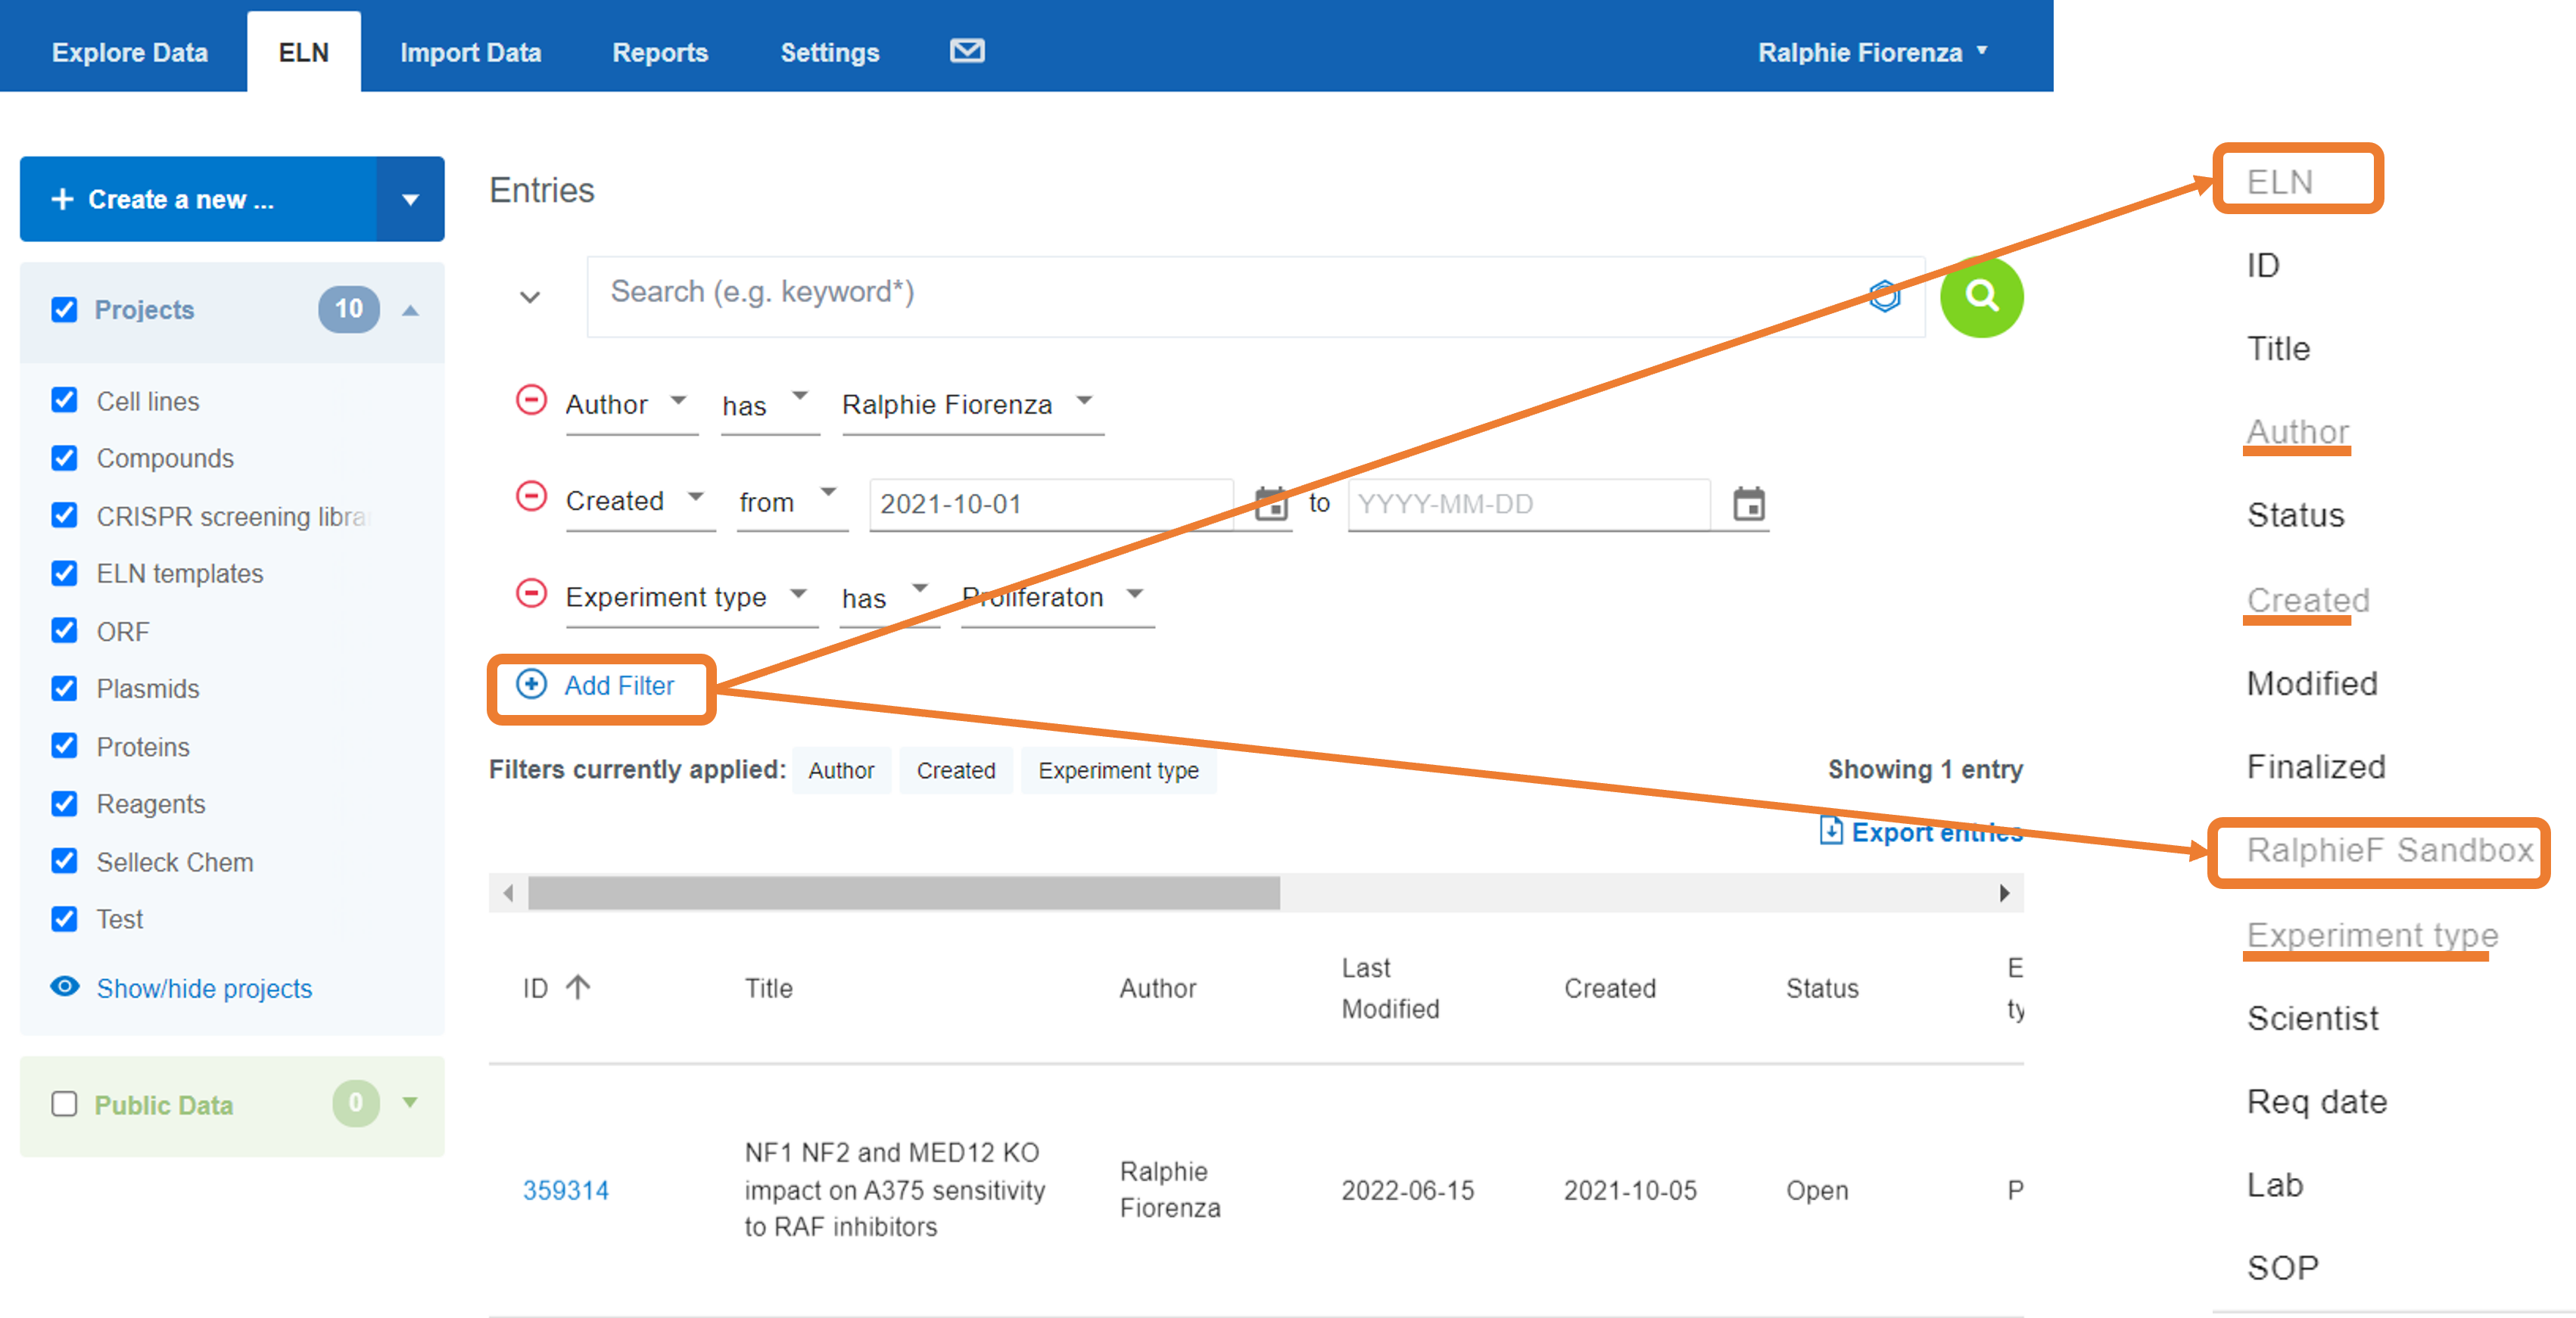Viewport: 2576px width, 1318px height.
Task: Open the from operator dropdown
Action: click(792, 501)
